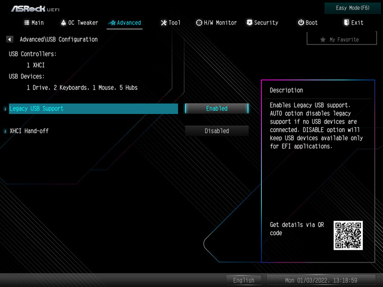
Task: Switch to the Boot tab
Action: (308, 22)
